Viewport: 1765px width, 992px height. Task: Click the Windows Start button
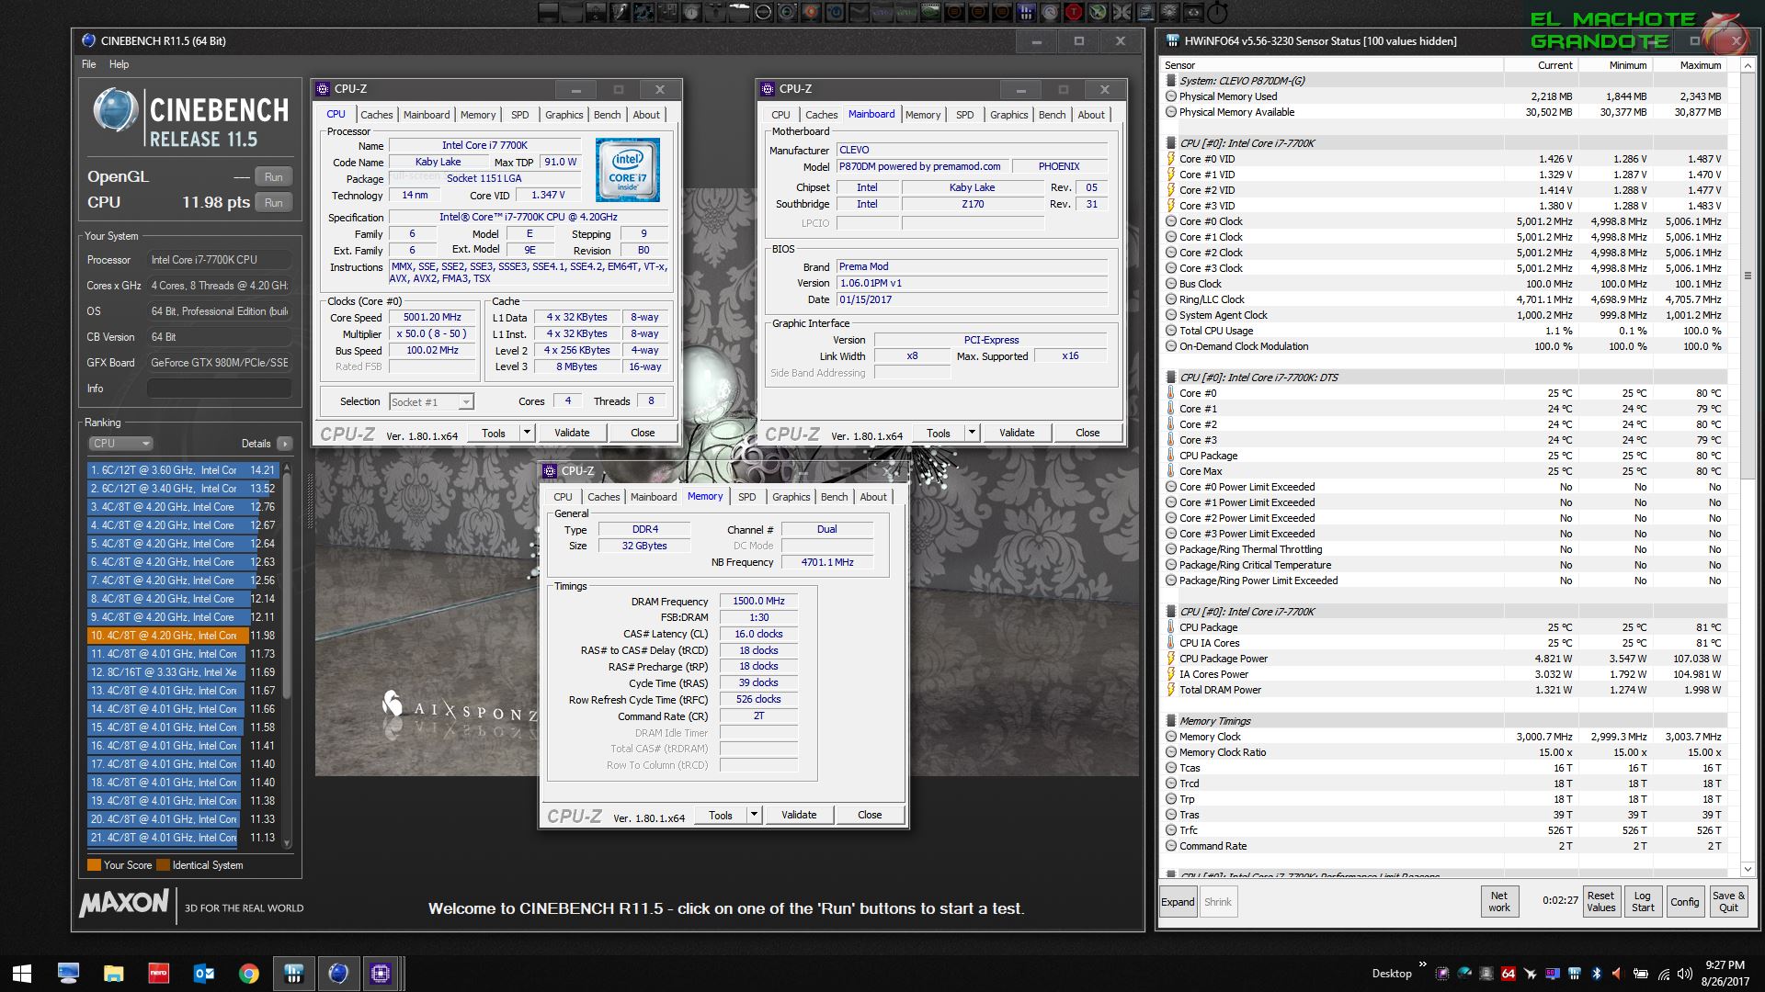(x=22, y=974)
